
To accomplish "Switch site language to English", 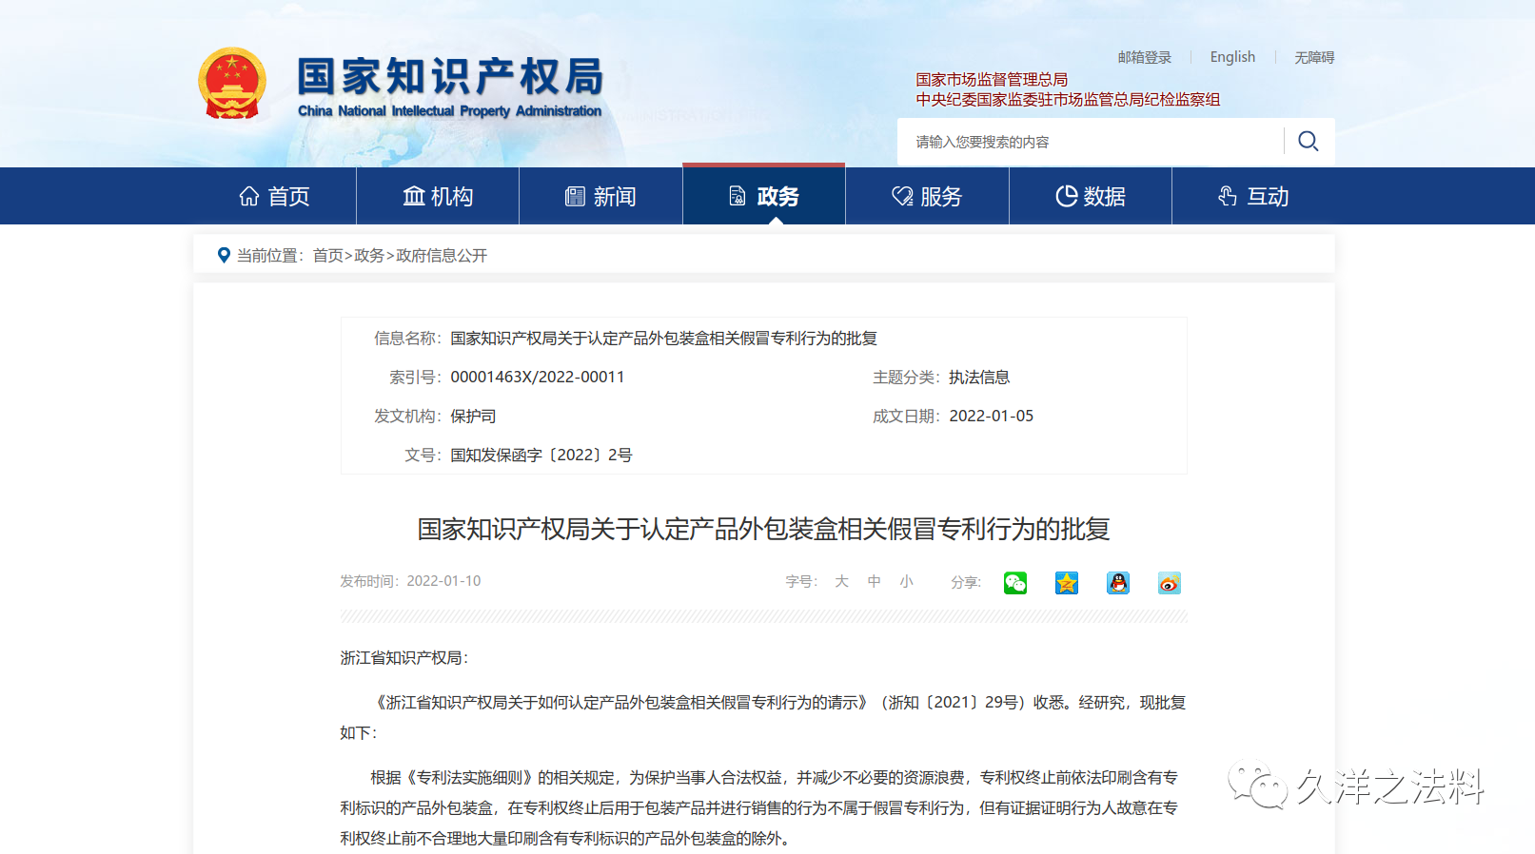I will pyautogui.click(x=1232, y=57).
